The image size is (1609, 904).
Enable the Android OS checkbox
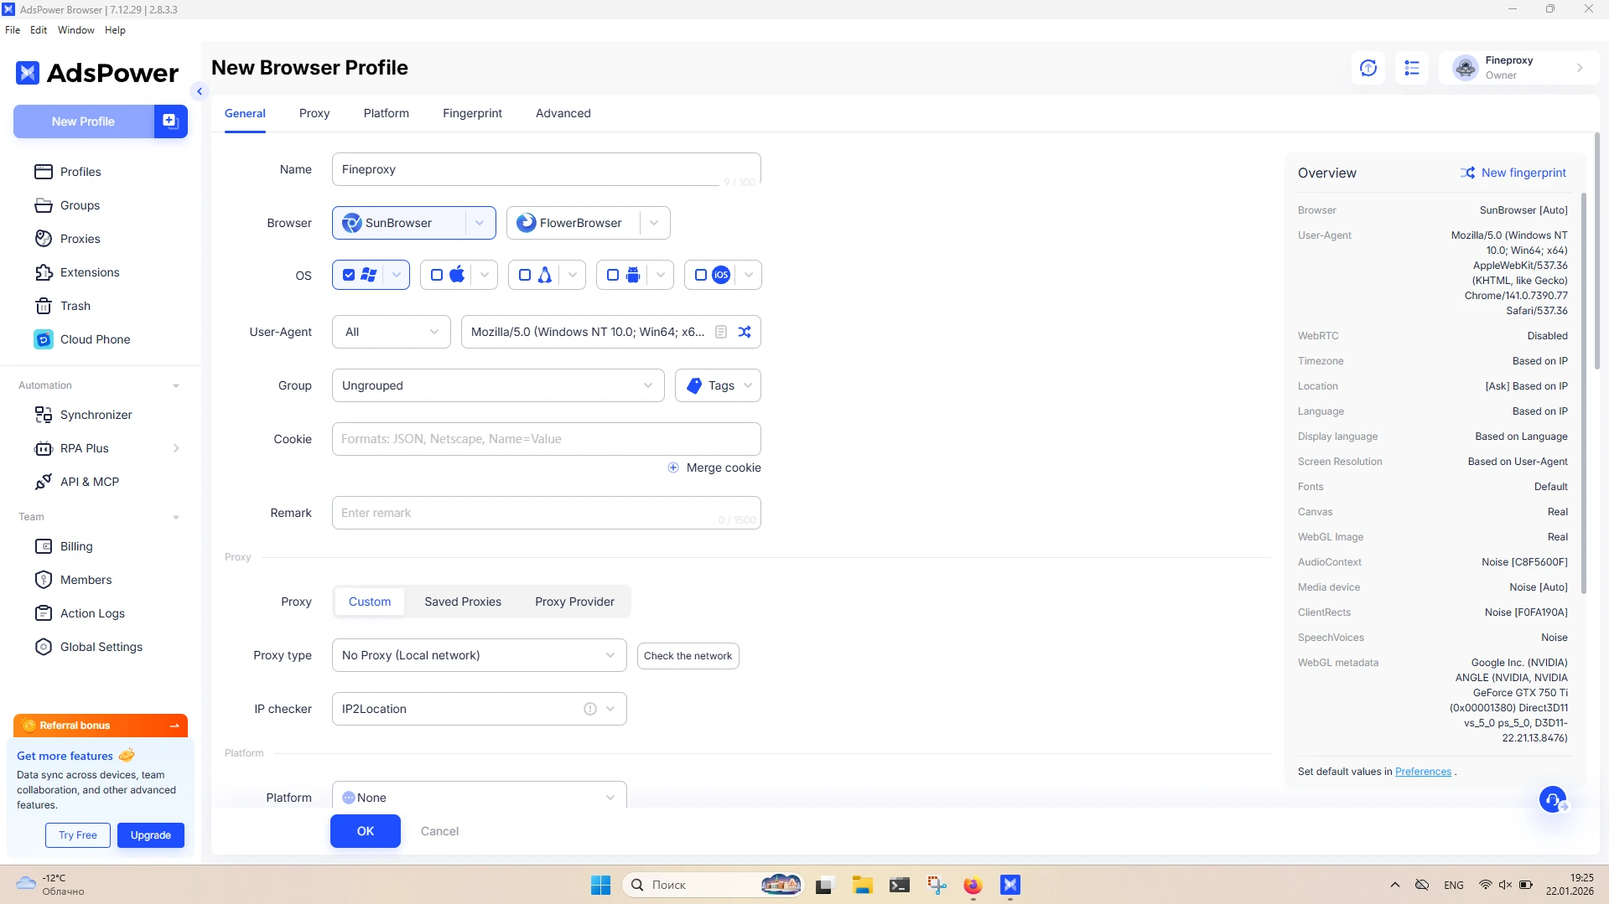(613, 275)
